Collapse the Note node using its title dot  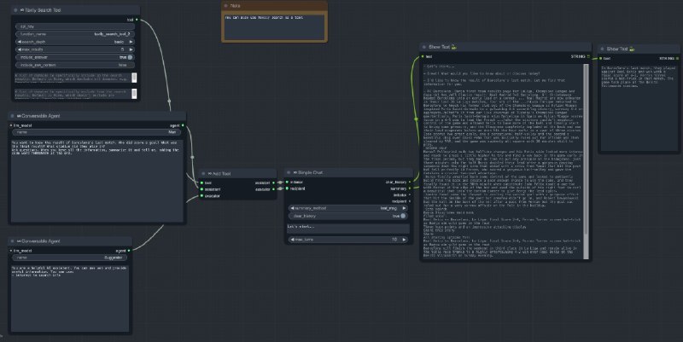[225, 6]
